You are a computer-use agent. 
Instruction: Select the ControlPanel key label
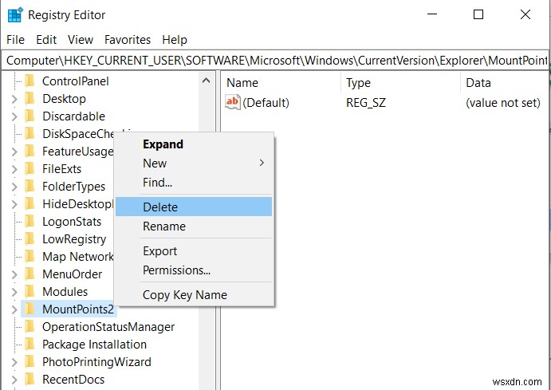click(76, 81)
